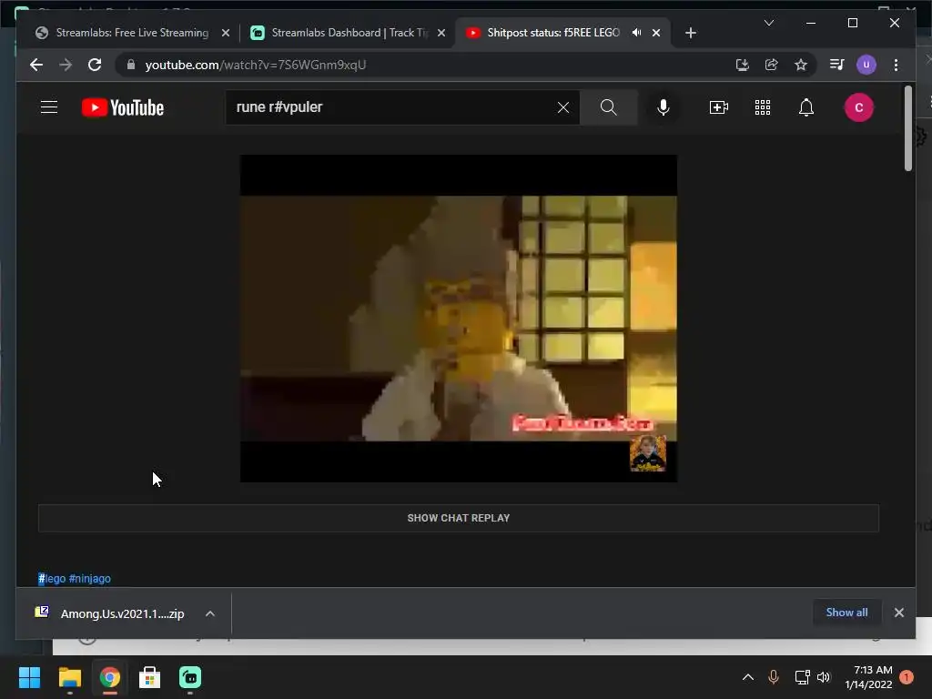Open the notifications bell

[x=806, y=107]
